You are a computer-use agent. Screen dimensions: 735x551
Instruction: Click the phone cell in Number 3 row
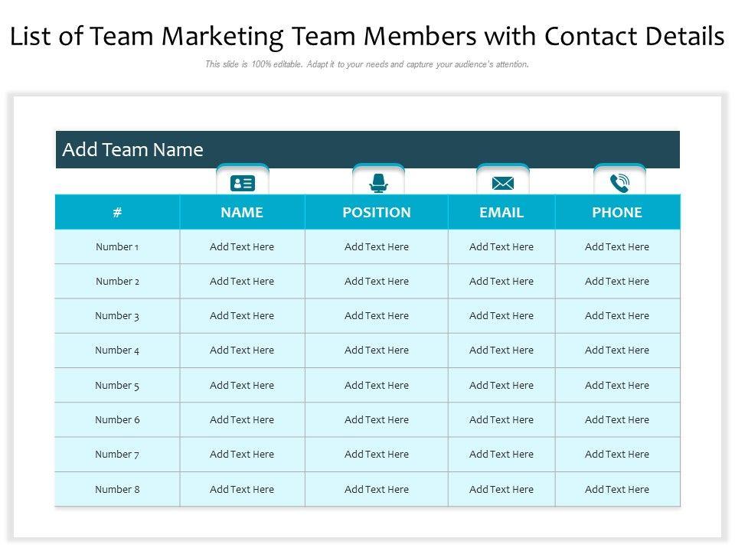(x=617, y=316)
